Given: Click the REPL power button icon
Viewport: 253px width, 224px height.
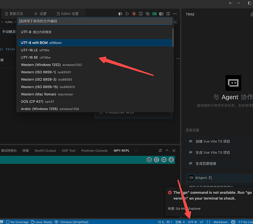Looking at the screenshot, I should [x=149, y=159].
